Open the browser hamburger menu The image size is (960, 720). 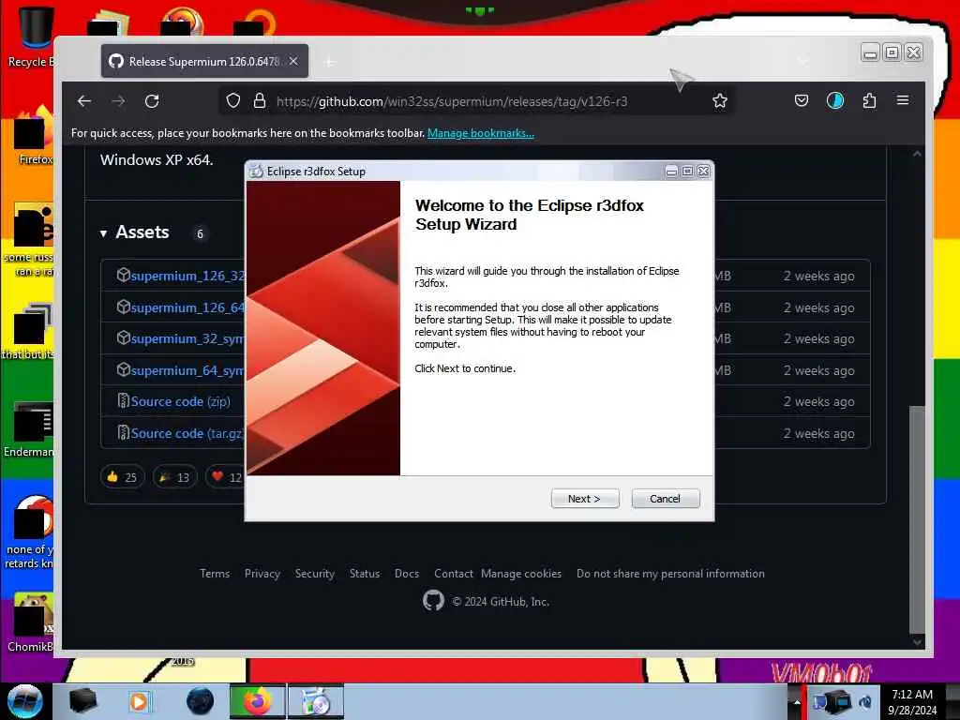click(903, 99)
